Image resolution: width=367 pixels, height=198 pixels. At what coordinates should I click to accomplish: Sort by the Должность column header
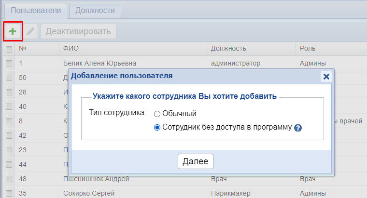[229, 48]
